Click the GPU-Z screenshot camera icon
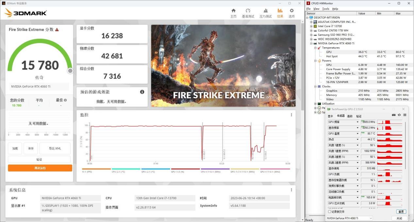Screen dimensions: 414x222 pyautogui.click(x=394, y=115)
